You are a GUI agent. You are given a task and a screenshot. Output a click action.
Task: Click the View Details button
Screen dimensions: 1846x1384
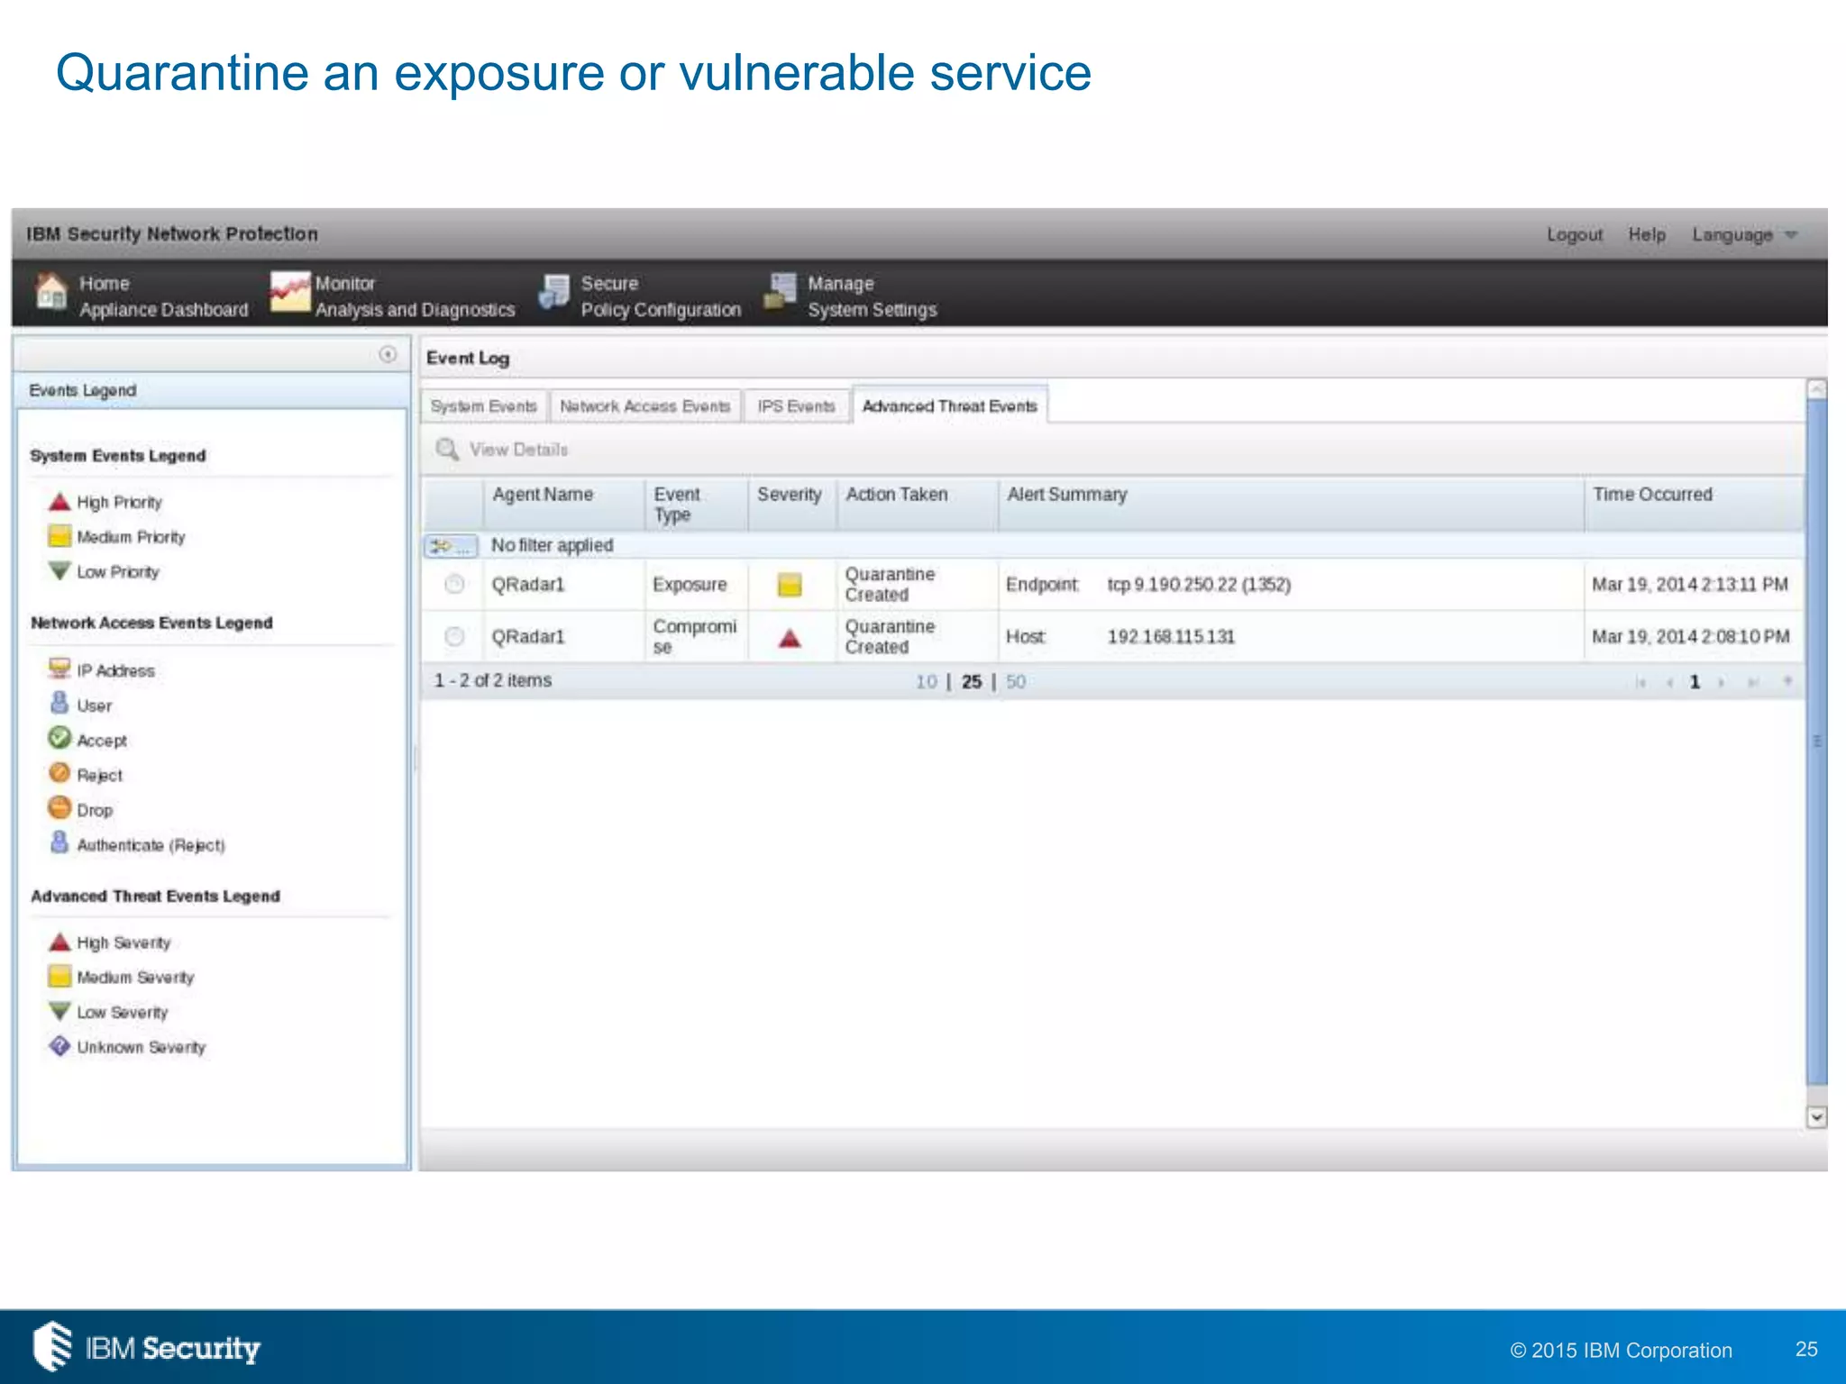click(x=502, y=449)
